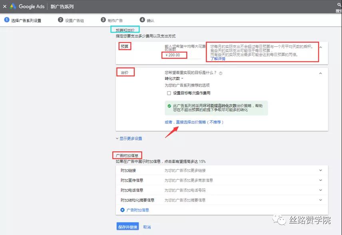Click the help icon beside 您希望着重实现的目标是什么
The width and height of the screenshot is (342, 235).
tap(221, 73)
